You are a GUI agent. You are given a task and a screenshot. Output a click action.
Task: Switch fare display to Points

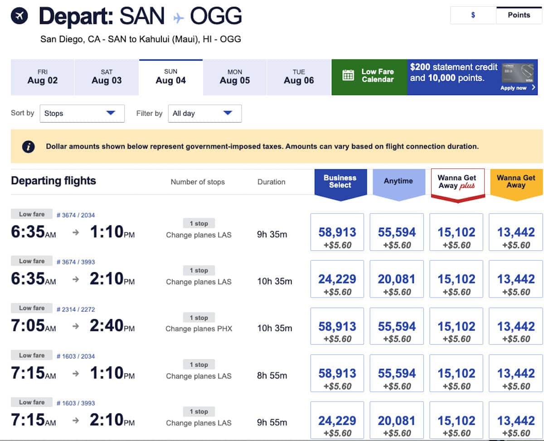[519, 15]
